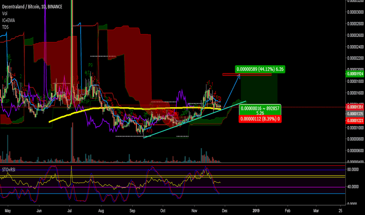
Task: Click the 80.0000 oscillator axis label
Action: point(353,169)
